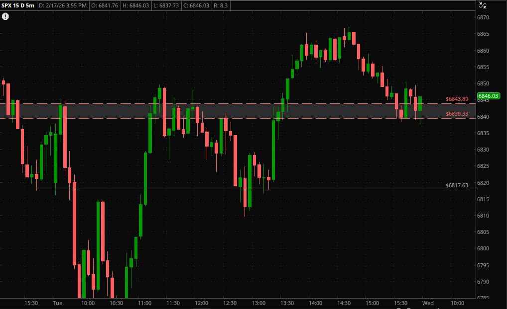Click 6795 on the price axis

point(483,265)
